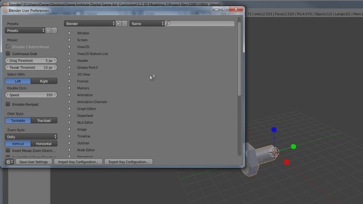
Task: Expand the Outliner keymap section
Action: 69,143
